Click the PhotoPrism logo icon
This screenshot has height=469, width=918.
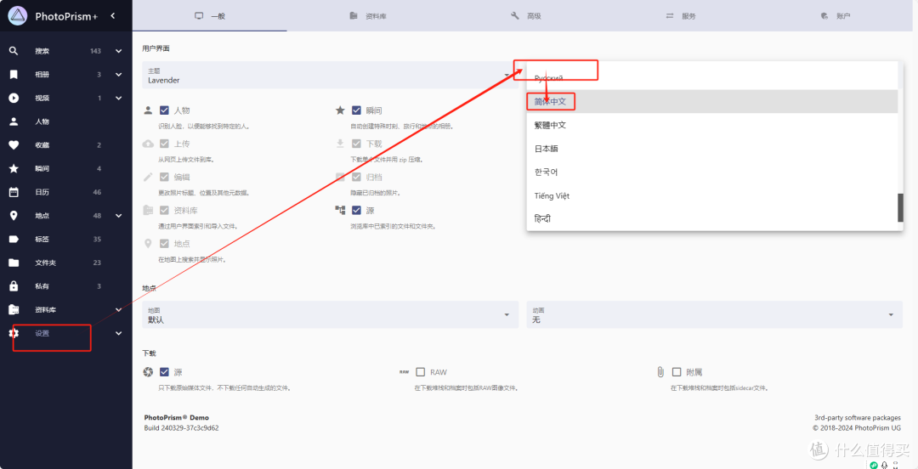pyautogui.click(x=18, y=16)
